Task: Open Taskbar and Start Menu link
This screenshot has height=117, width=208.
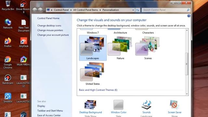Action: coord(50,110)
